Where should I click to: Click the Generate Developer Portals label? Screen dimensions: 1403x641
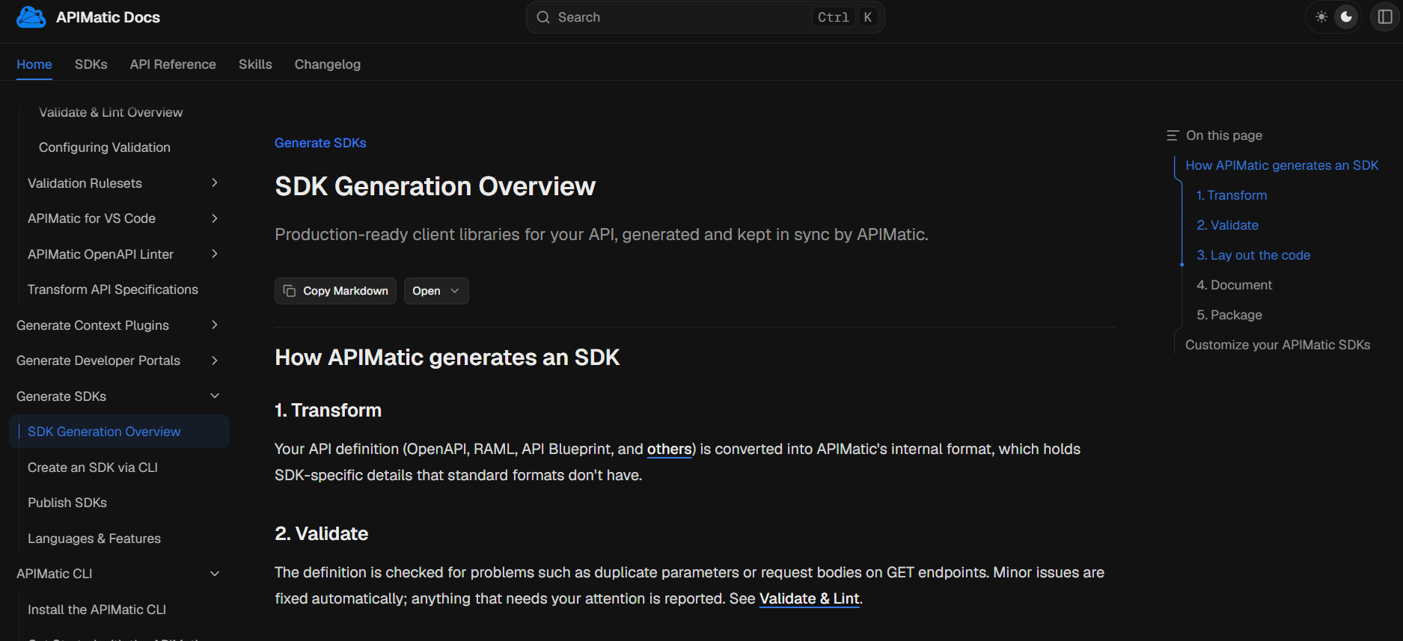[x=98, y=361]
